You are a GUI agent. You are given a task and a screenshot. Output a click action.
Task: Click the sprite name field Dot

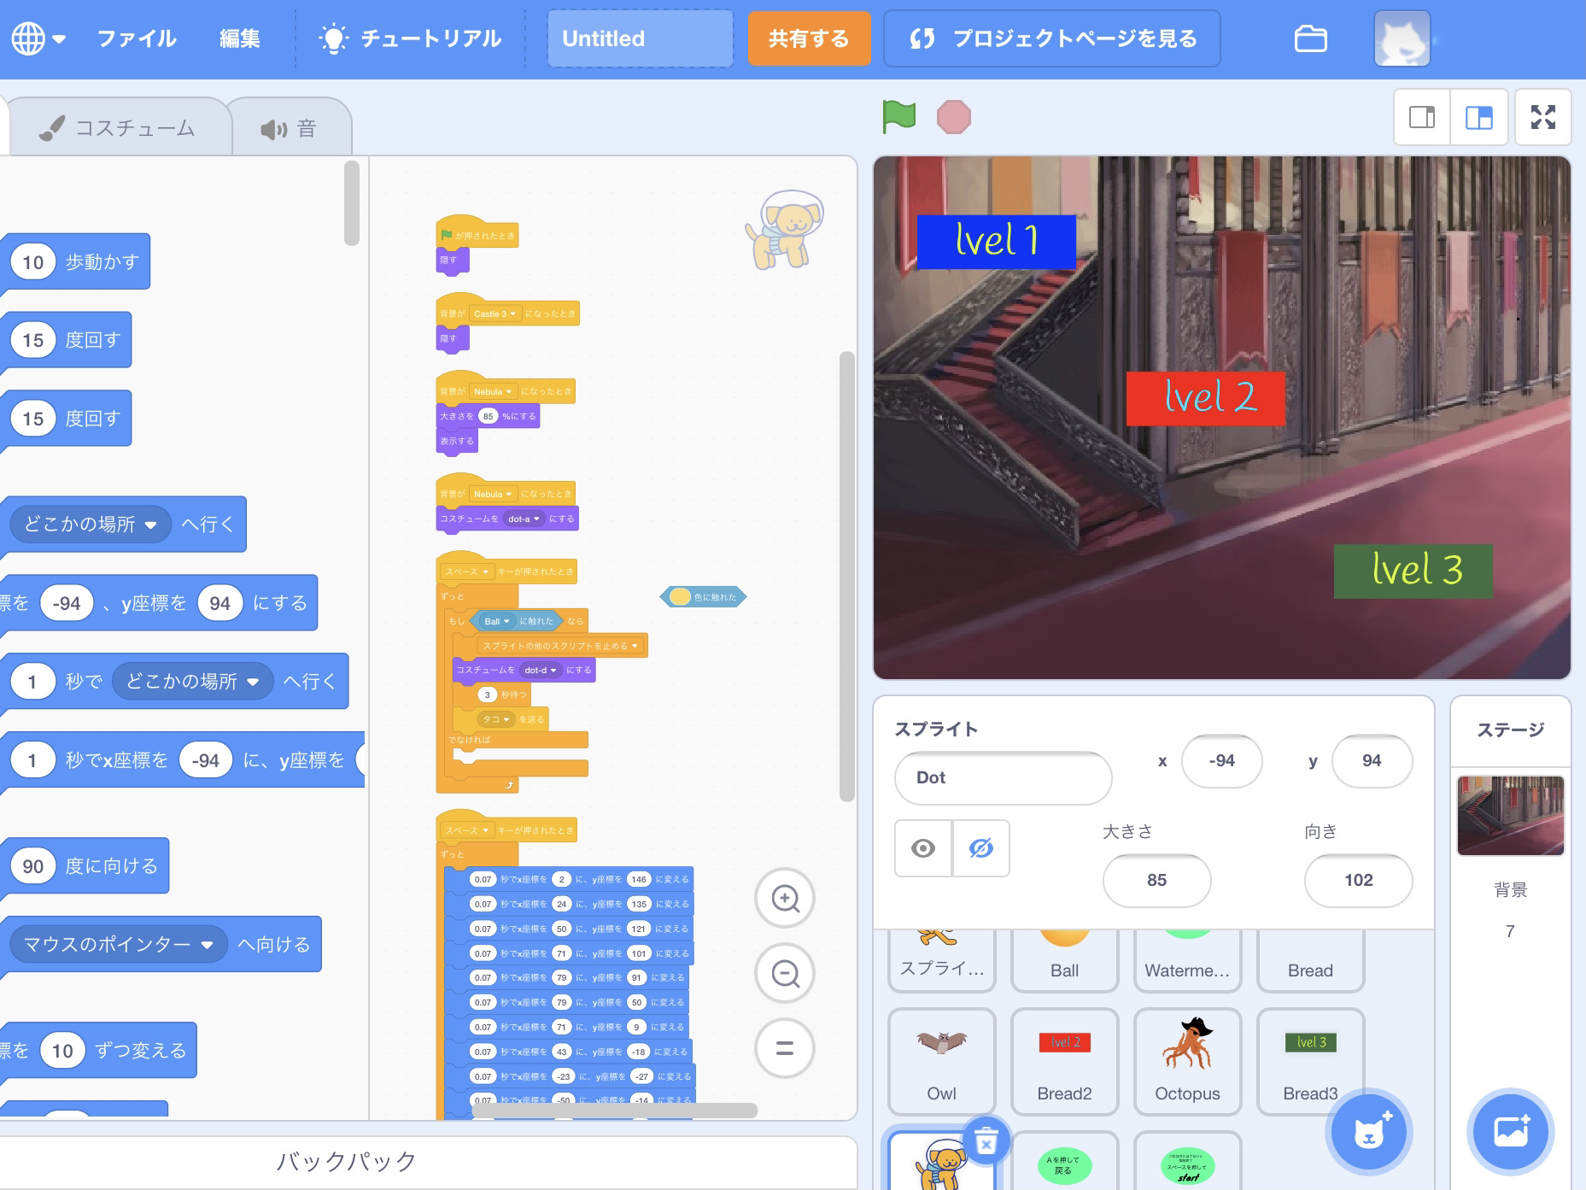[x=1003, y=777]
